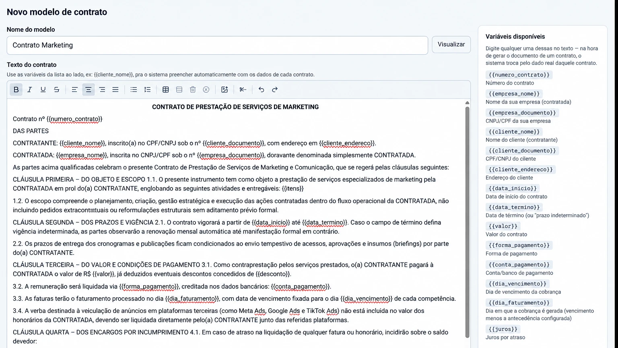This screenshot has height=348, width=618.
Task: Insert a bulleted list
Action: tap(134, 89)
